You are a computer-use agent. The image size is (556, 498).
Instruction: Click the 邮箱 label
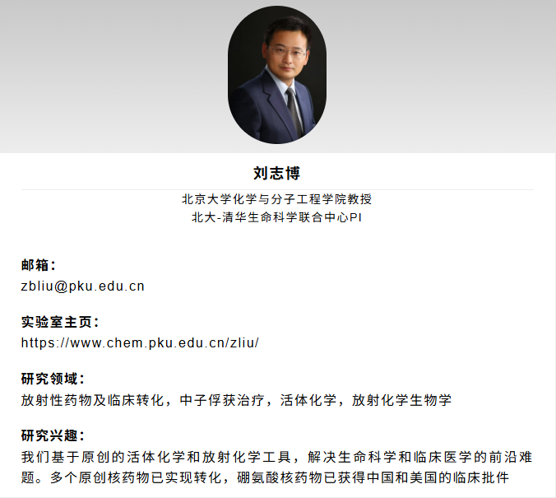point(39,265)
